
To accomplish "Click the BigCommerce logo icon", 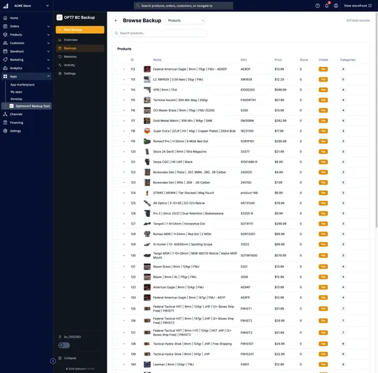I will (6, 6).
